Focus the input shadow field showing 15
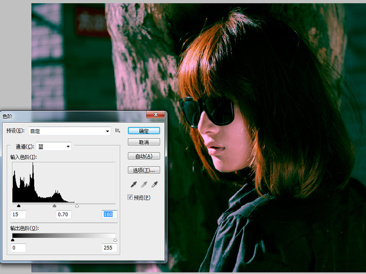Screen dimensions: 366x274 tap(18, 214)
